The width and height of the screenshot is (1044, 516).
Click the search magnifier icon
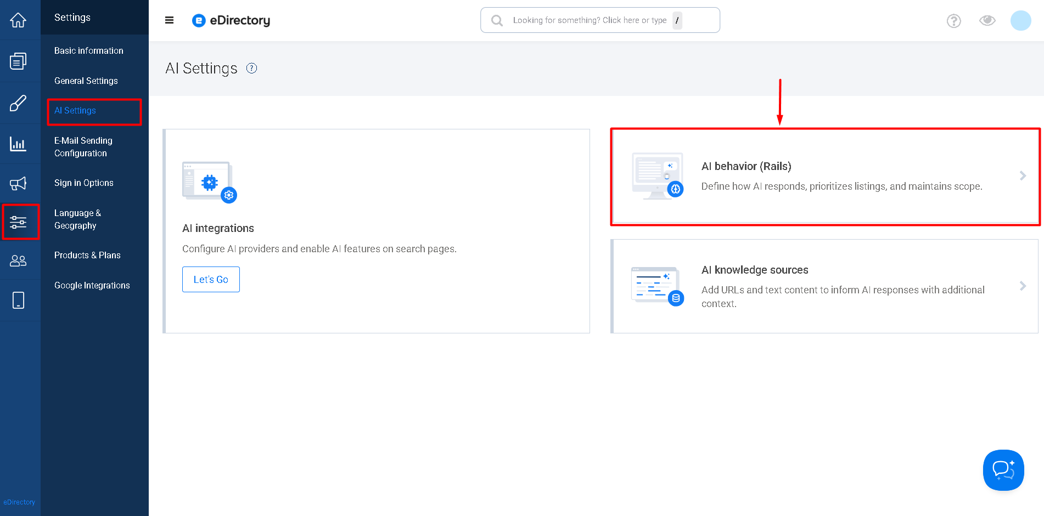[497, 20]
